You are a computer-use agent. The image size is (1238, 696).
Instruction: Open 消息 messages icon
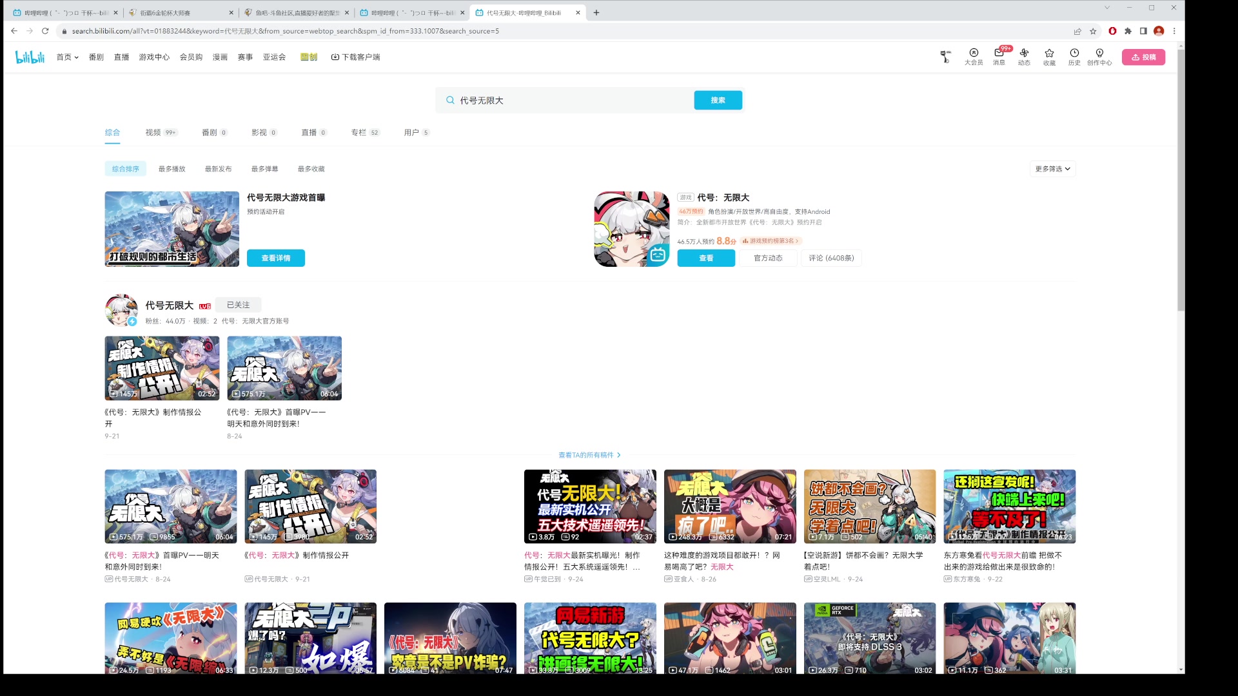[x=999, y=57]
